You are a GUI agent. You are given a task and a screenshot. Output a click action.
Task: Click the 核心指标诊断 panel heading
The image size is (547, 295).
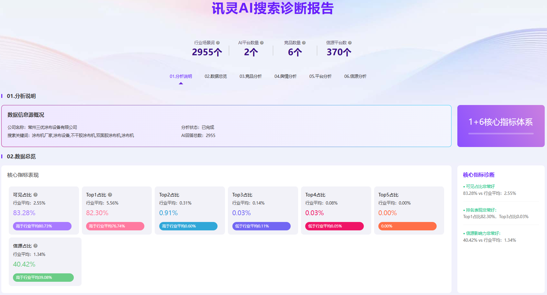point(479,175)
